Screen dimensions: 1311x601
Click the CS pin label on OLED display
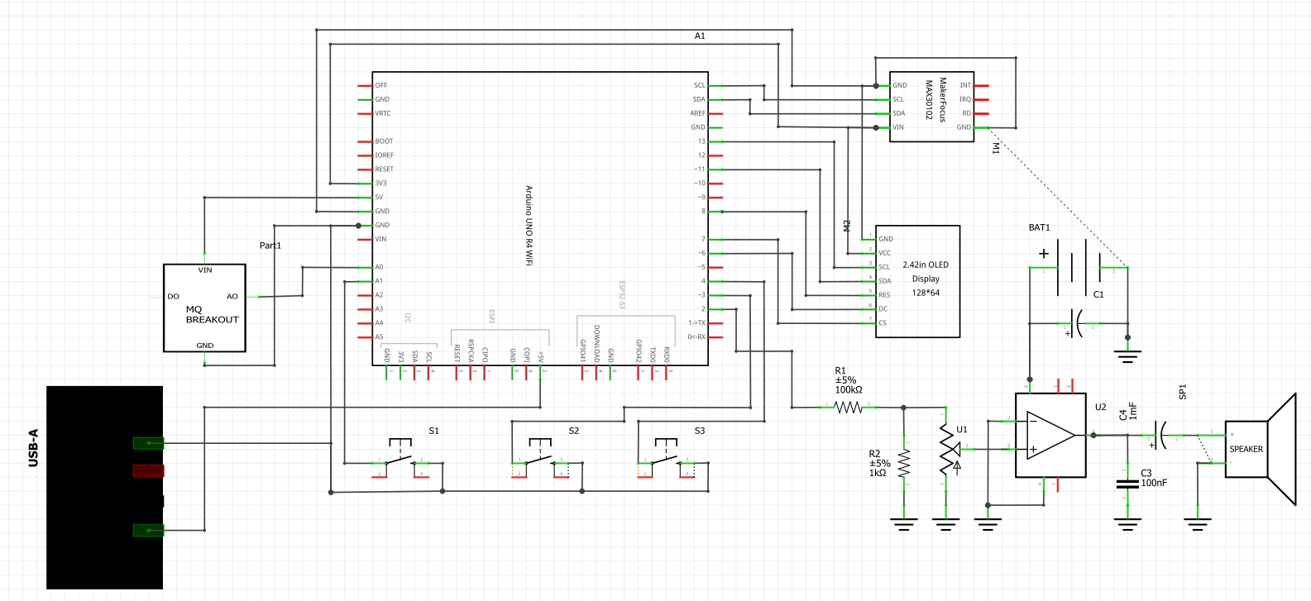point(883,323)
